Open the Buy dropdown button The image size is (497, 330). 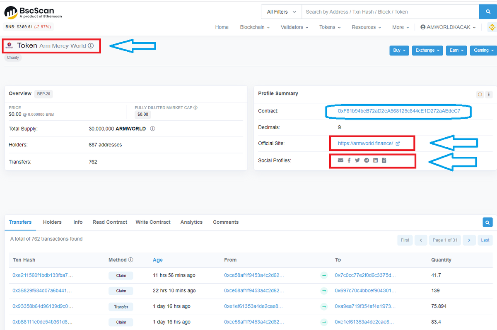pos(399,50)
